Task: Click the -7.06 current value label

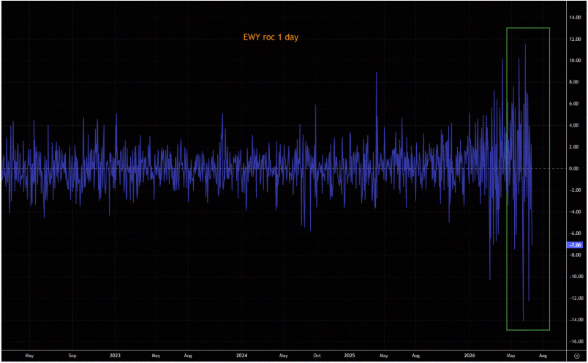Action: (x=575, y=244)
